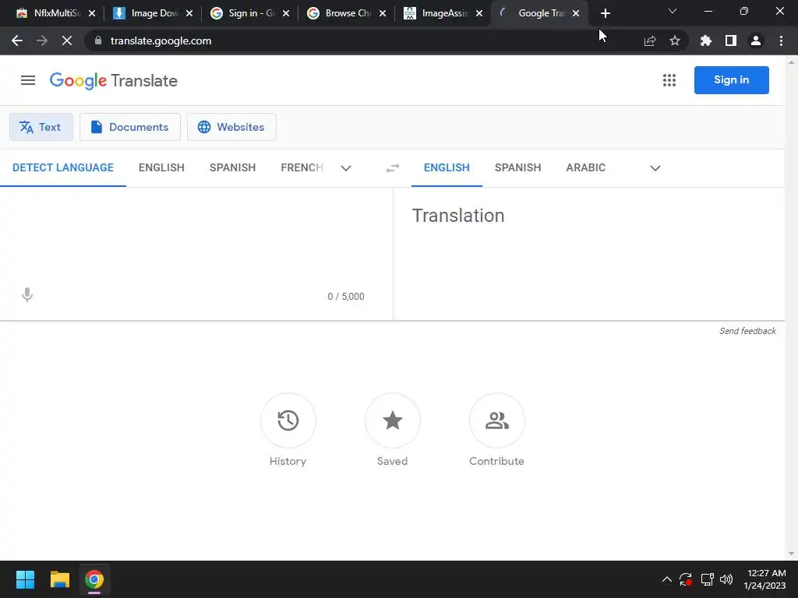Viewport: 798px width, 598px height.
Task: Click the address bar URL
Action: [x=161, y=40]
